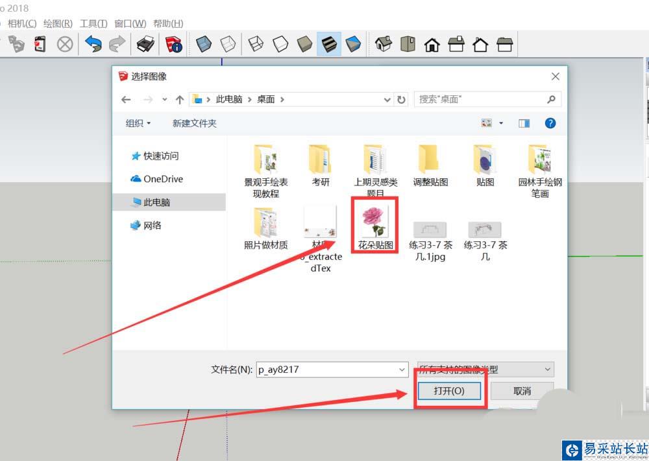This screenshot has width=649, height=461.
Task: Select the 花朵贴图 image file
Action: coord(375,228)
